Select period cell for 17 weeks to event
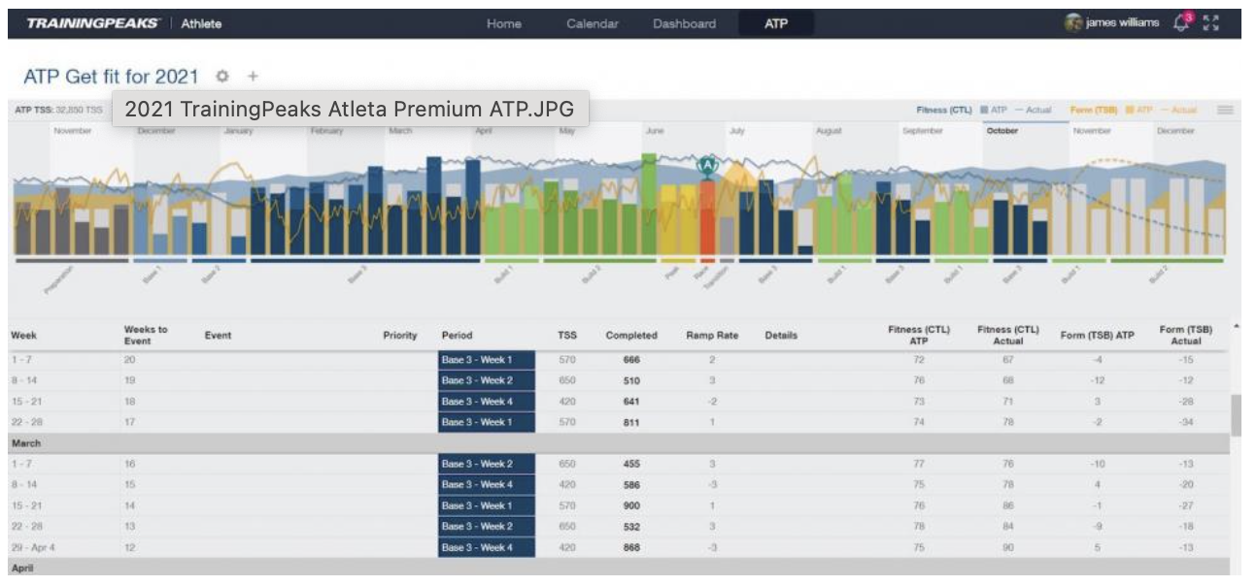The image size is (1257, 586). coord(487,422)
